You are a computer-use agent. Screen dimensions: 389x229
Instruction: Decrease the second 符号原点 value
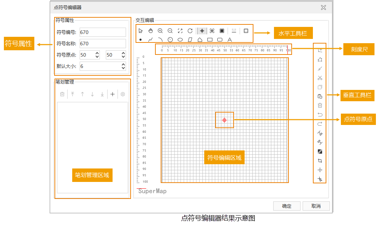click(x=123, y=57)
